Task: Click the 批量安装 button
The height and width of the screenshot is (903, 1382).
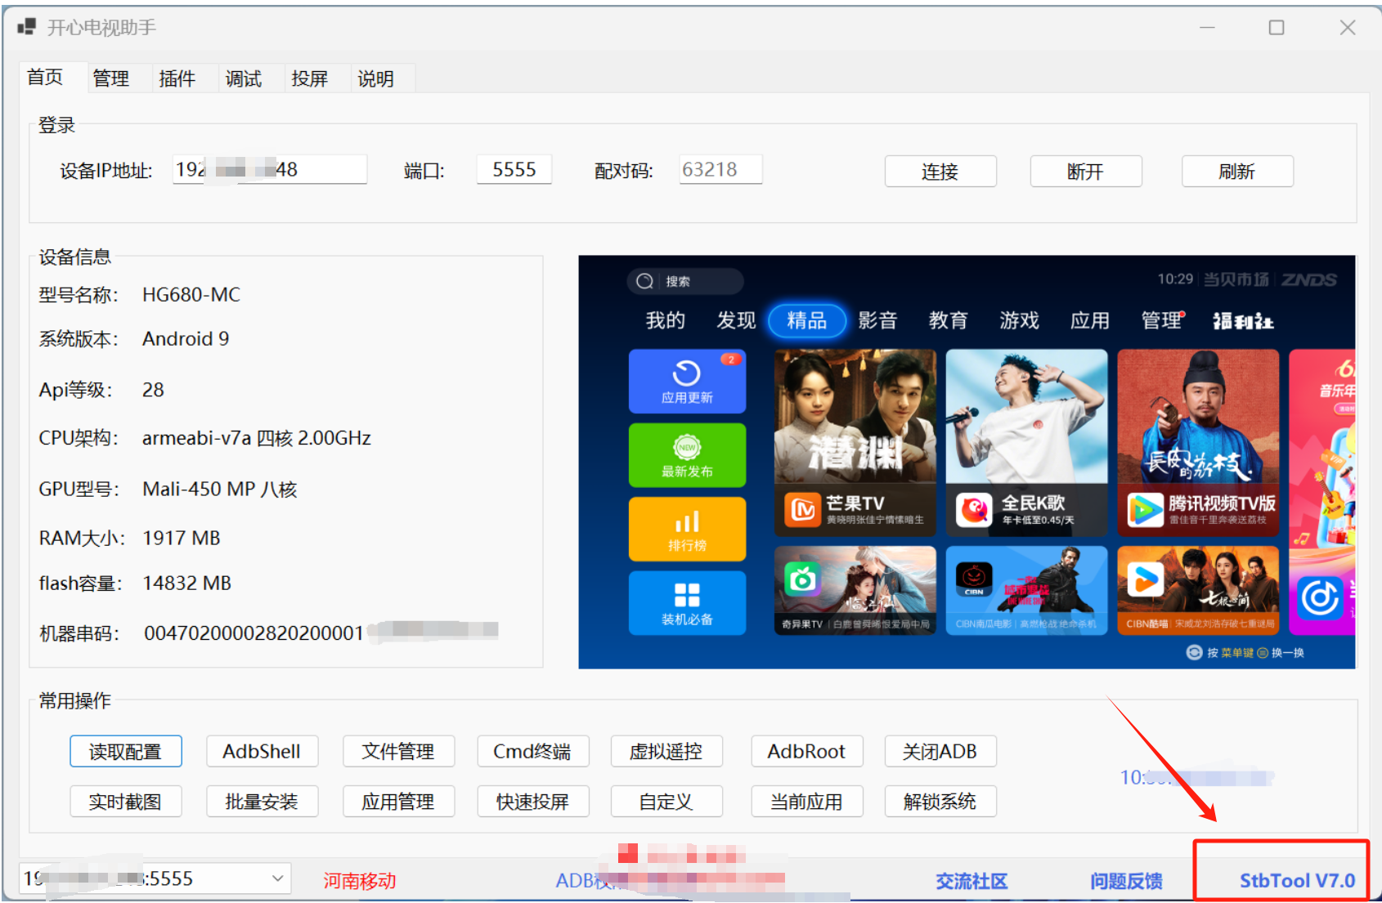Action: [262, 802]
